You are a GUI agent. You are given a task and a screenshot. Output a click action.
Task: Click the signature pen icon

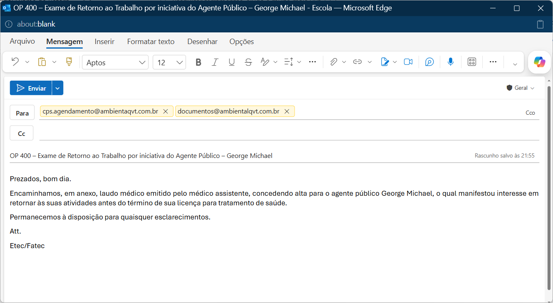pos(385,62)
